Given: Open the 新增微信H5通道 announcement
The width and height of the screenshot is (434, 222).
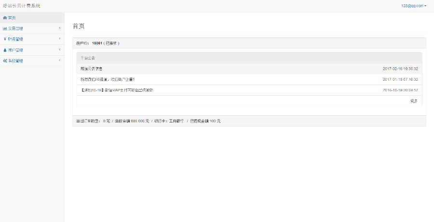Looking at the screenshot, I should click(108, 79).
